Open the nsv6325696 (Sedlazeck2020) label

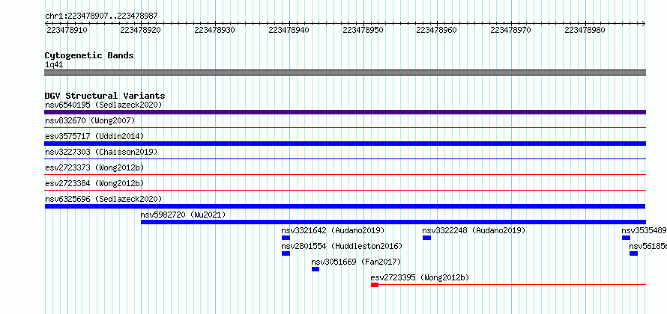pyautogui.click(x=103, y=199)
